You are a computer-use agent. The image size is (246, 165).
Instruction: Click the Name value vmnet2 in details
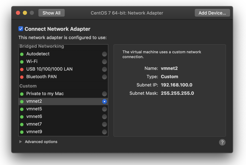169,68
